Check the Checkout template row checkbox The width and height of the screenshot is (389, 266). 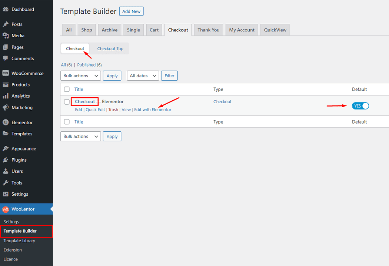coord(67,102)
